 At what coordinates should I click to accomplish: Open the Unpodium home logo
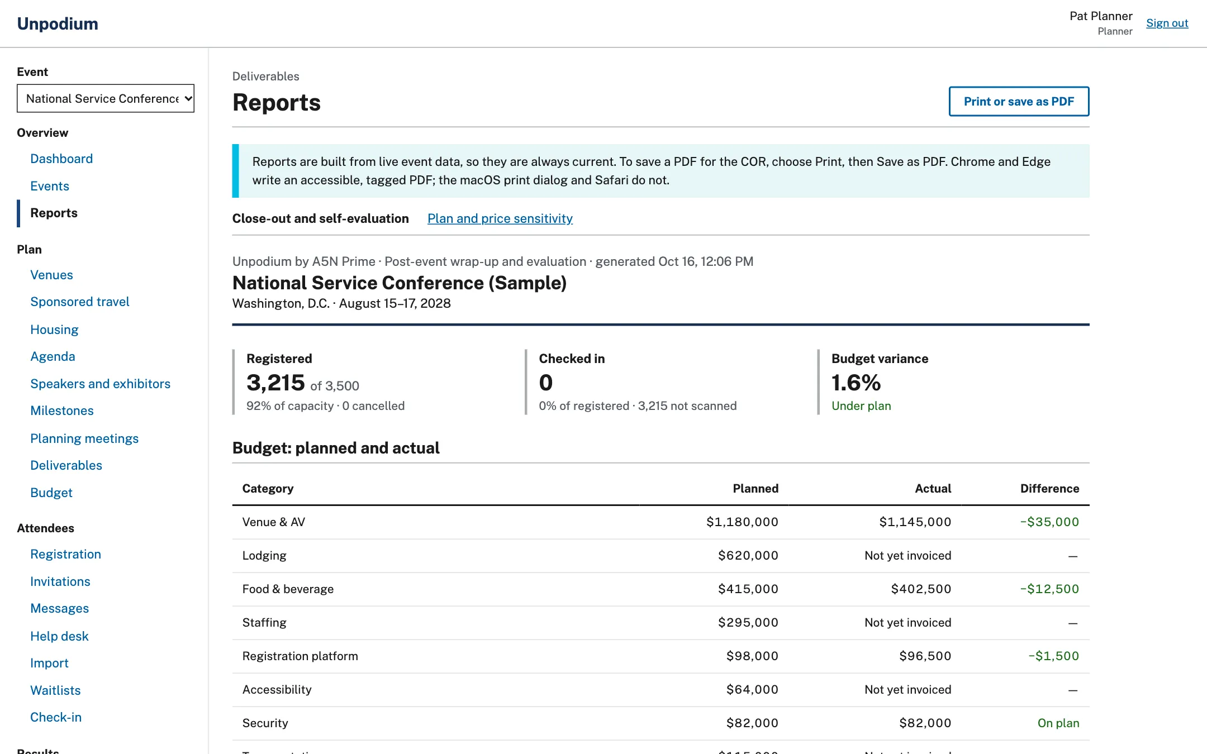click(58, 23)
